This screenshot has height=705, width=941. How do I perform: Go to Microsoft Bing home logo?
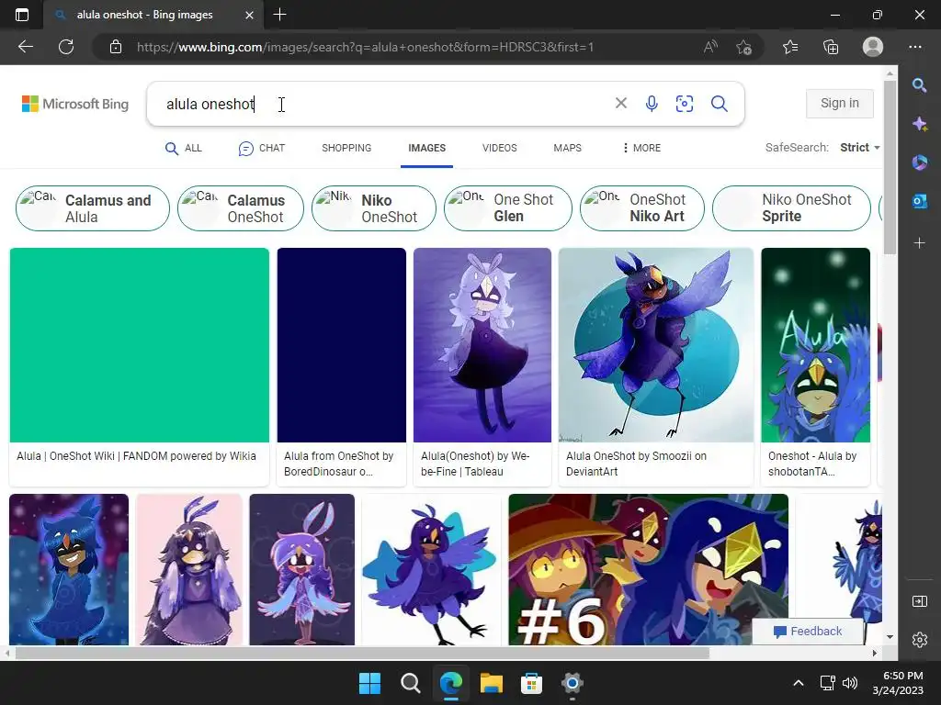pyautogui.click(x=75, y=104)
